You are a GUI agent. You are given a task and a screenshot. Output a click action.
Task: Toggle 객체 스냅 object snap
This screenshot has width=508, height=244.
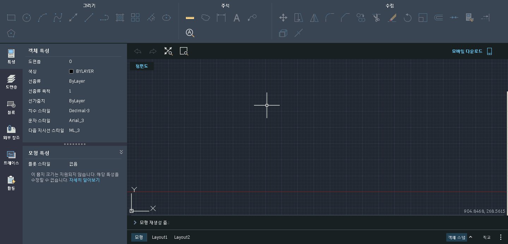point(457,237)
